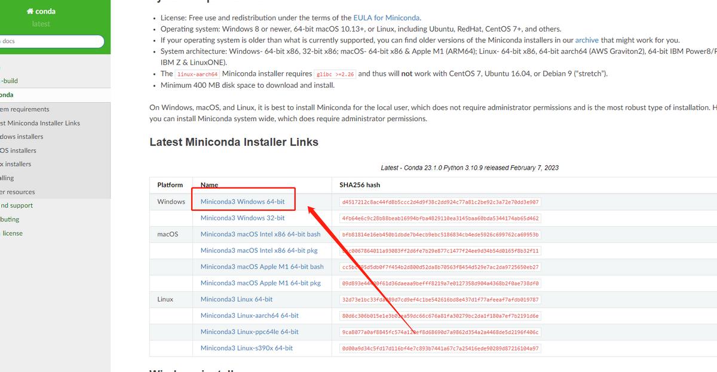Click the Platform column header

[x=170, y=185]
